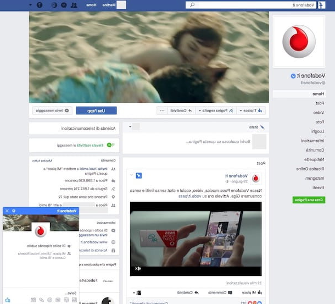Screen dimensions: 335x304
Task: Click the green Crea una Pagina button
Action: click(309, 200)
